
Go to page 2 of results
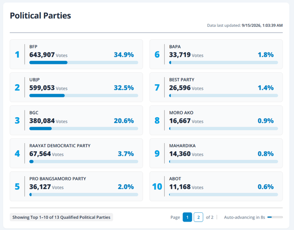(x=199, y=217)
